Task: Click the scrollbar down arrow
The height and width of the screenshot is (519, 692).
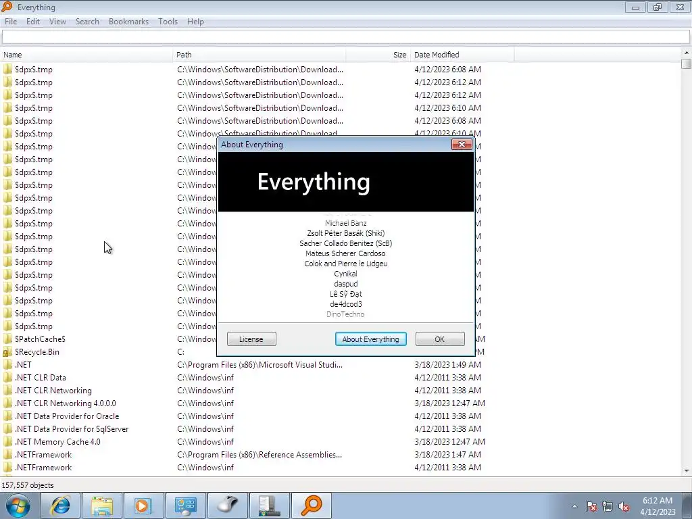Action: click(687, 471)
